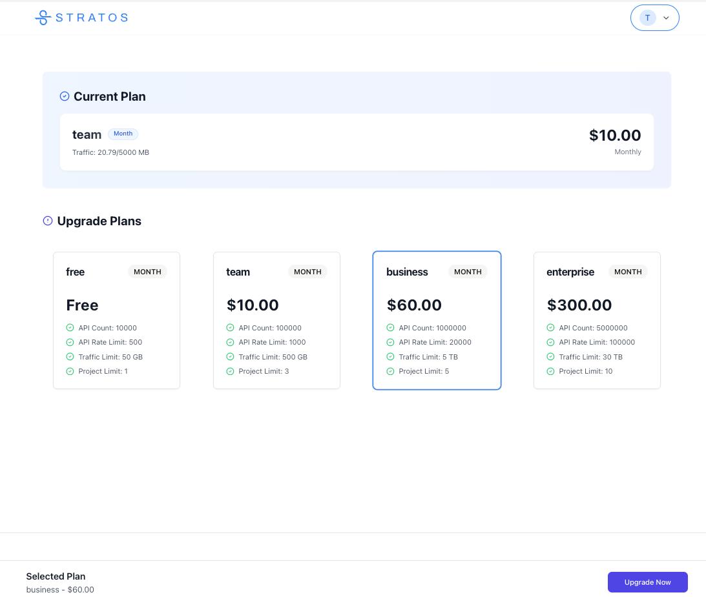Click check icon beside Project Limit: 5
The width and height of the screenshot is (706, 597).
click(x=390, y=371)
